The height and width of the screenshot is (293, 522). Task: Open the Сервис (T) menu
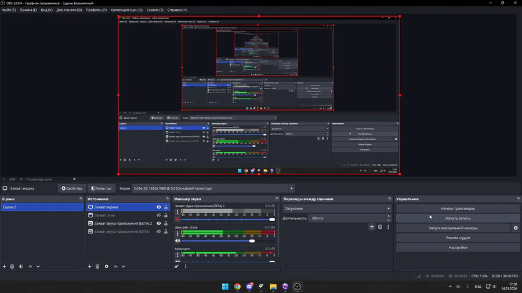[x=155, y=10]
